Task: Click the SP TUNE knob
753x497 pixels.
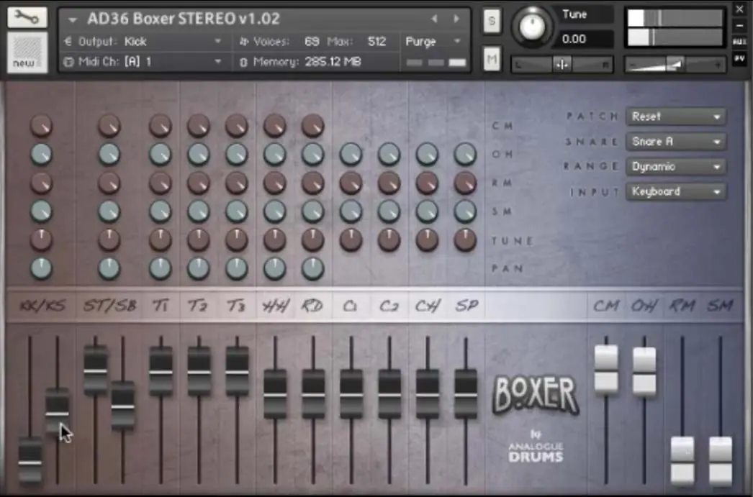Action: 465,240
